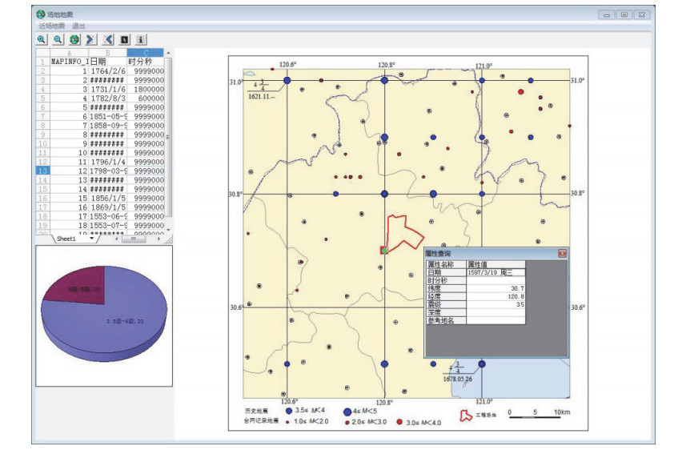
Task: Switch to the Sheet1 tab
Action: pos(66,239)
